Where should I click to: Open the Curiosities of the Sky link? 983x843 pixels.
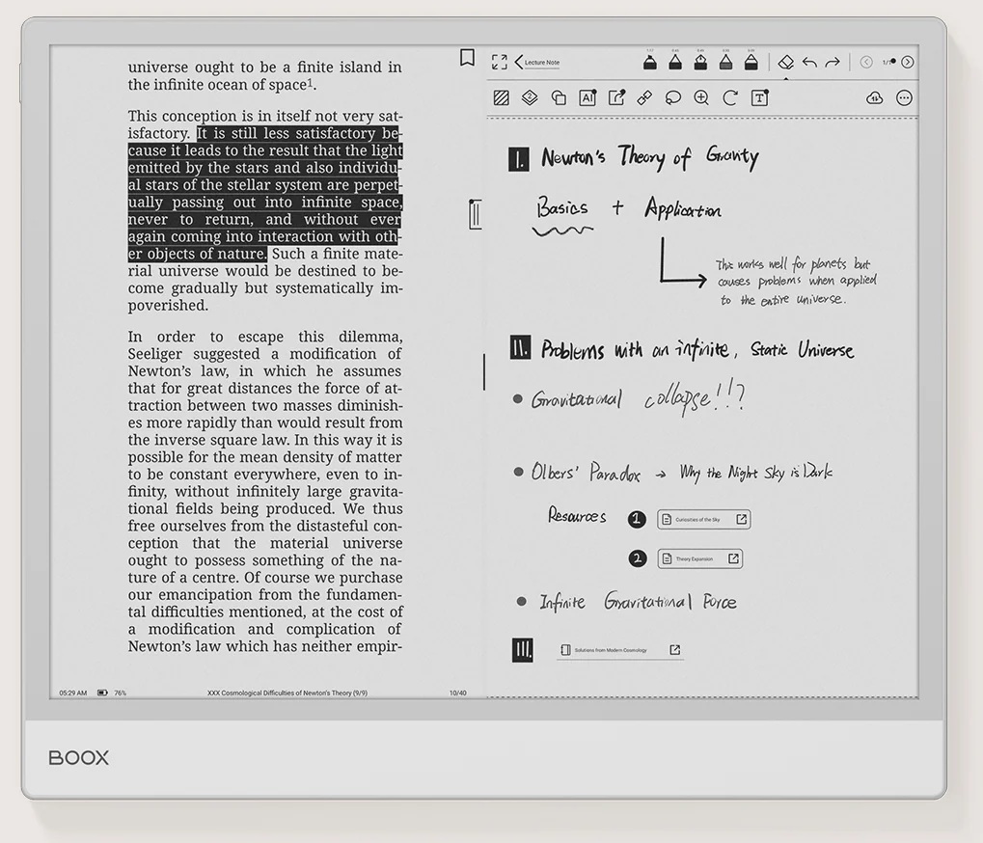point(703,519)
